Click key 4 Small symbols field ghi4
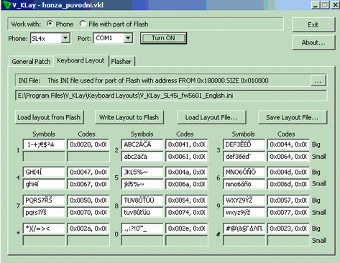 44,184
